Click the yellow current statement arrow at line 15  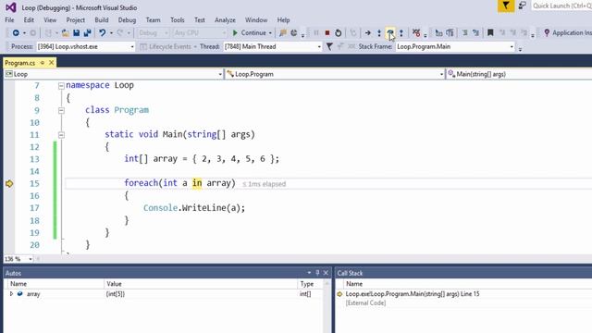(9, 184)
